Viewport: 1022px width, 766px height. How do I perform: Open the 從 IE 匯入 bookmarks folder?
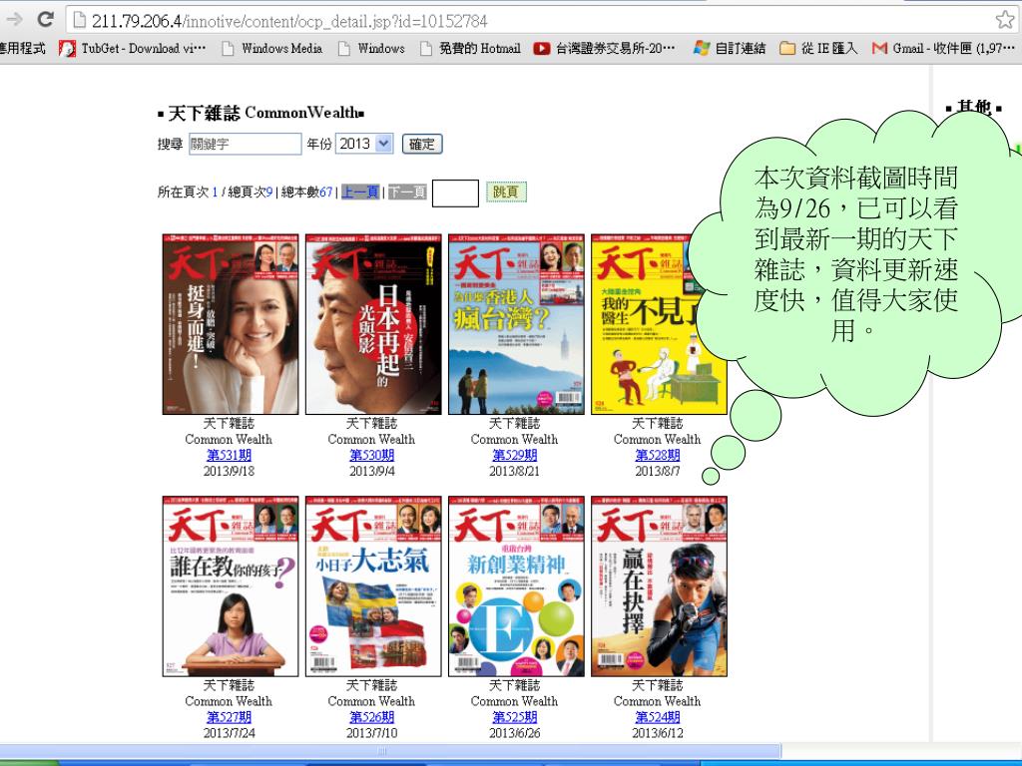pos(818,48)
